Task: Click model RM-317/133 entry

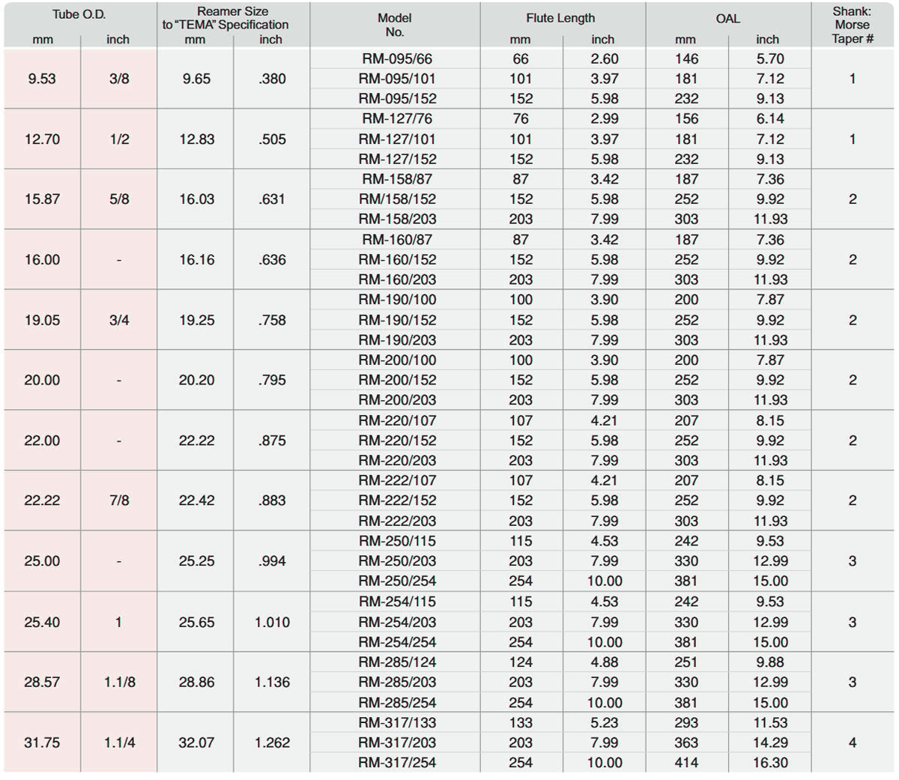Action: [396, 723]
